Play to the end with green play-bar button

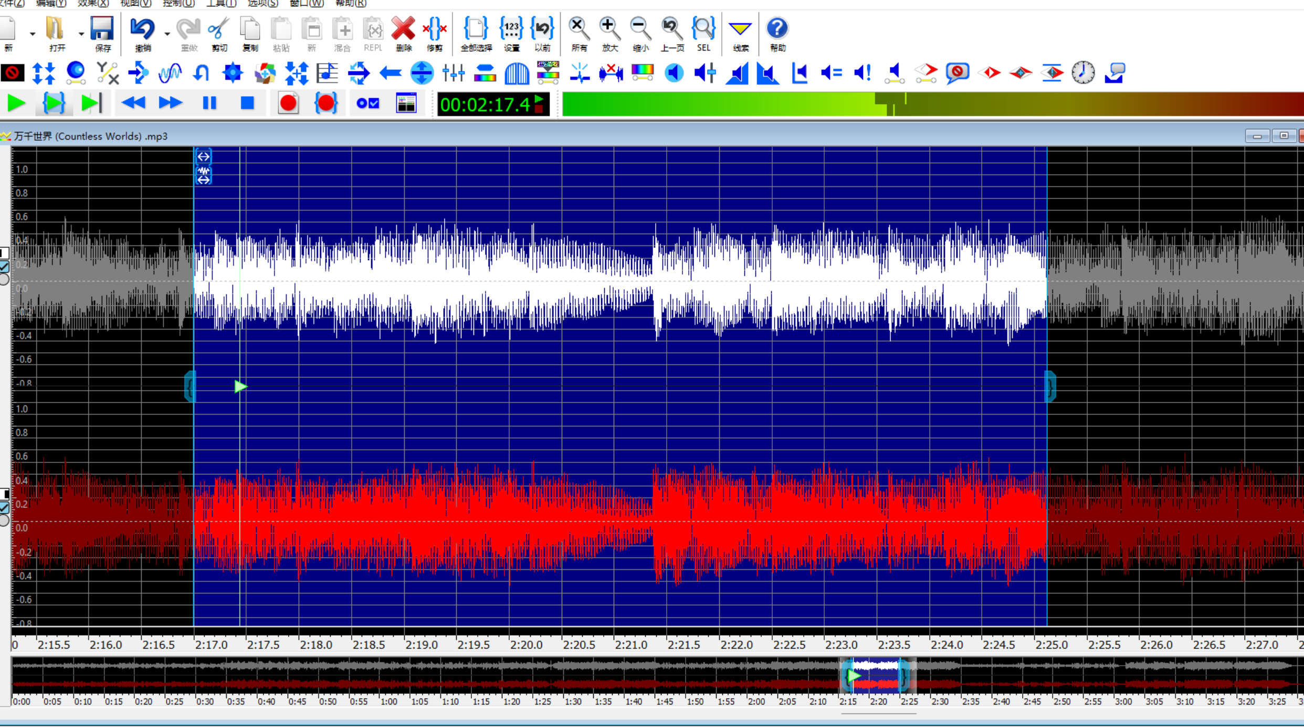(91, 103)
